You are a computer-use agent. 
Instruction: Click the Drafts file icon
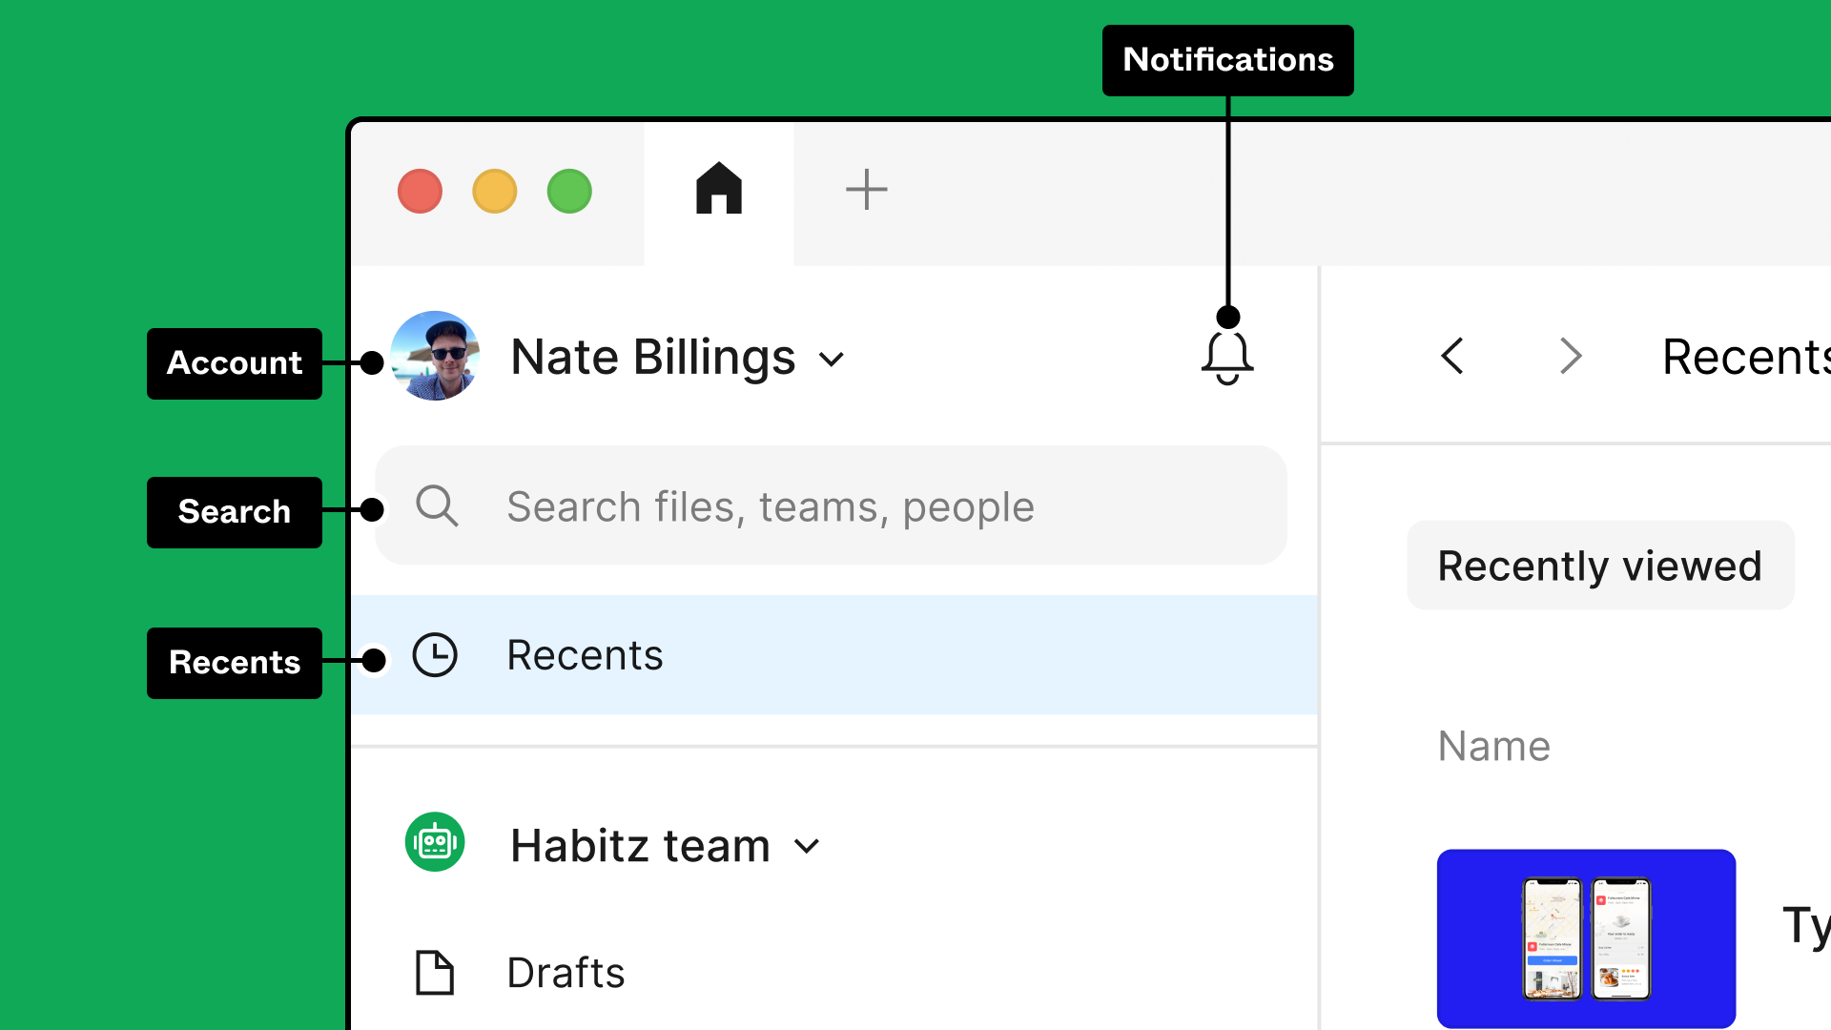click(437, 972)
